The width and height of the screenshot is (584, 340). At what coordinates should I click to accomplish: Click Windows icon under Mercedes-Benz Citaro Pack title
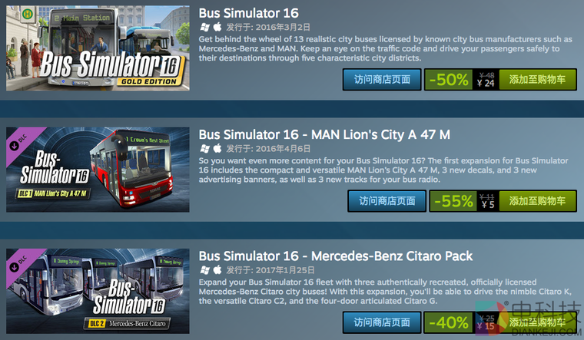click(204, 270)
